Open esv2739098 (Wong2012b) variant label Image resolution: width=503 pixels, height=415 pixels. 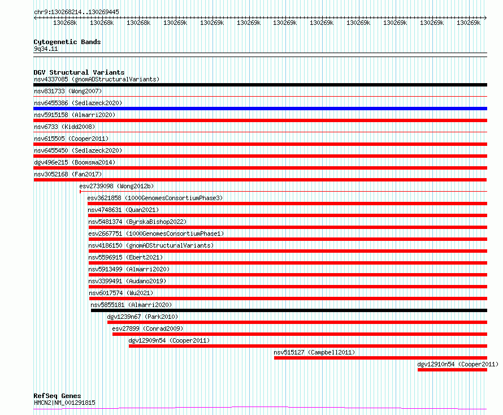click(116, 186)
